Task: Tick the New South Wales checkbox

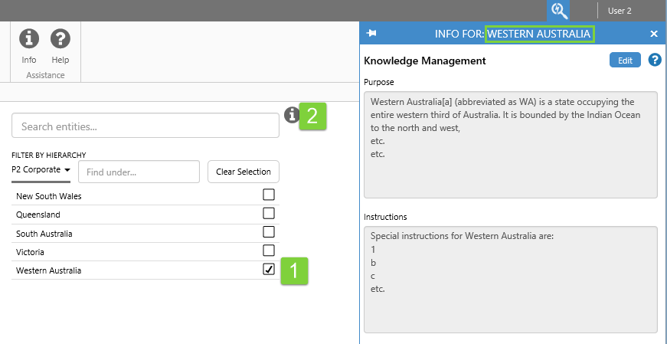Action: [269, 195]
